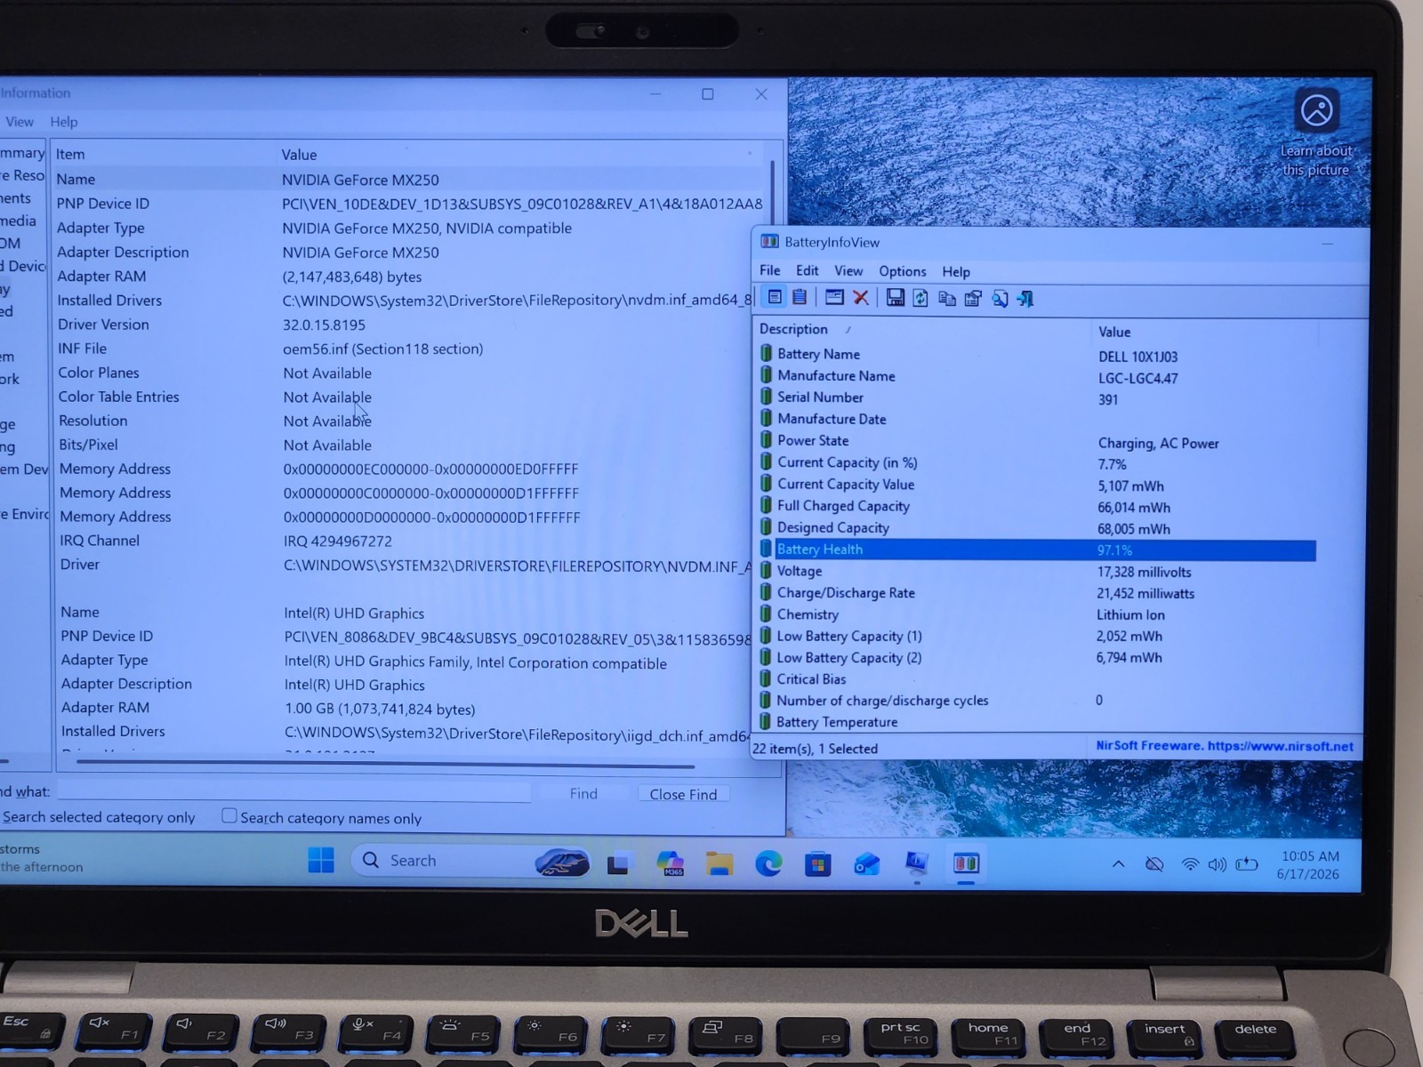Click NVIDIA GeForce MX250 Name row value
Image resolution: width=1423 pixels, height=1067 pixels.
click(x=360, y=180)
